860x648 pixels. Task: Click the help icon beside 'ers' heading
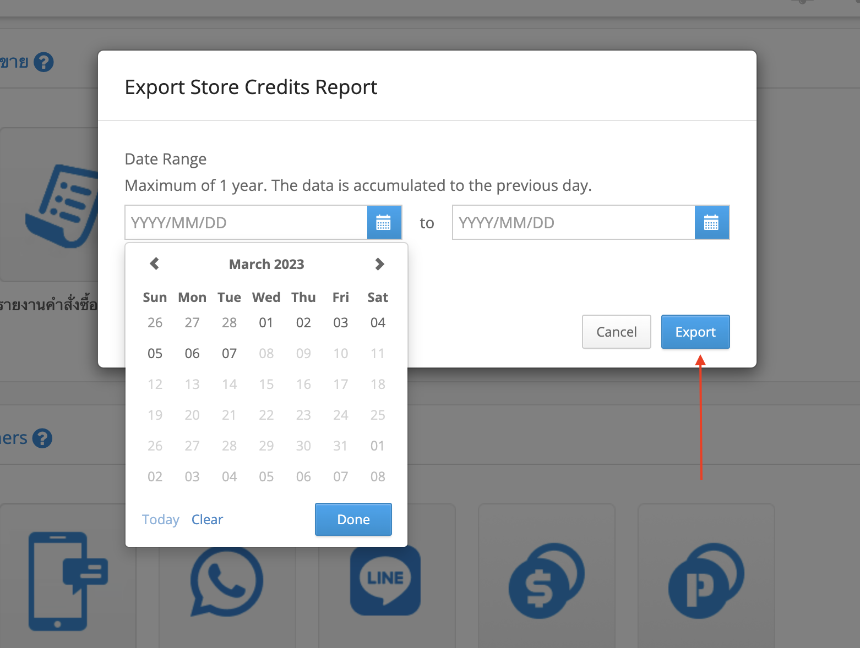coord(42,438)
